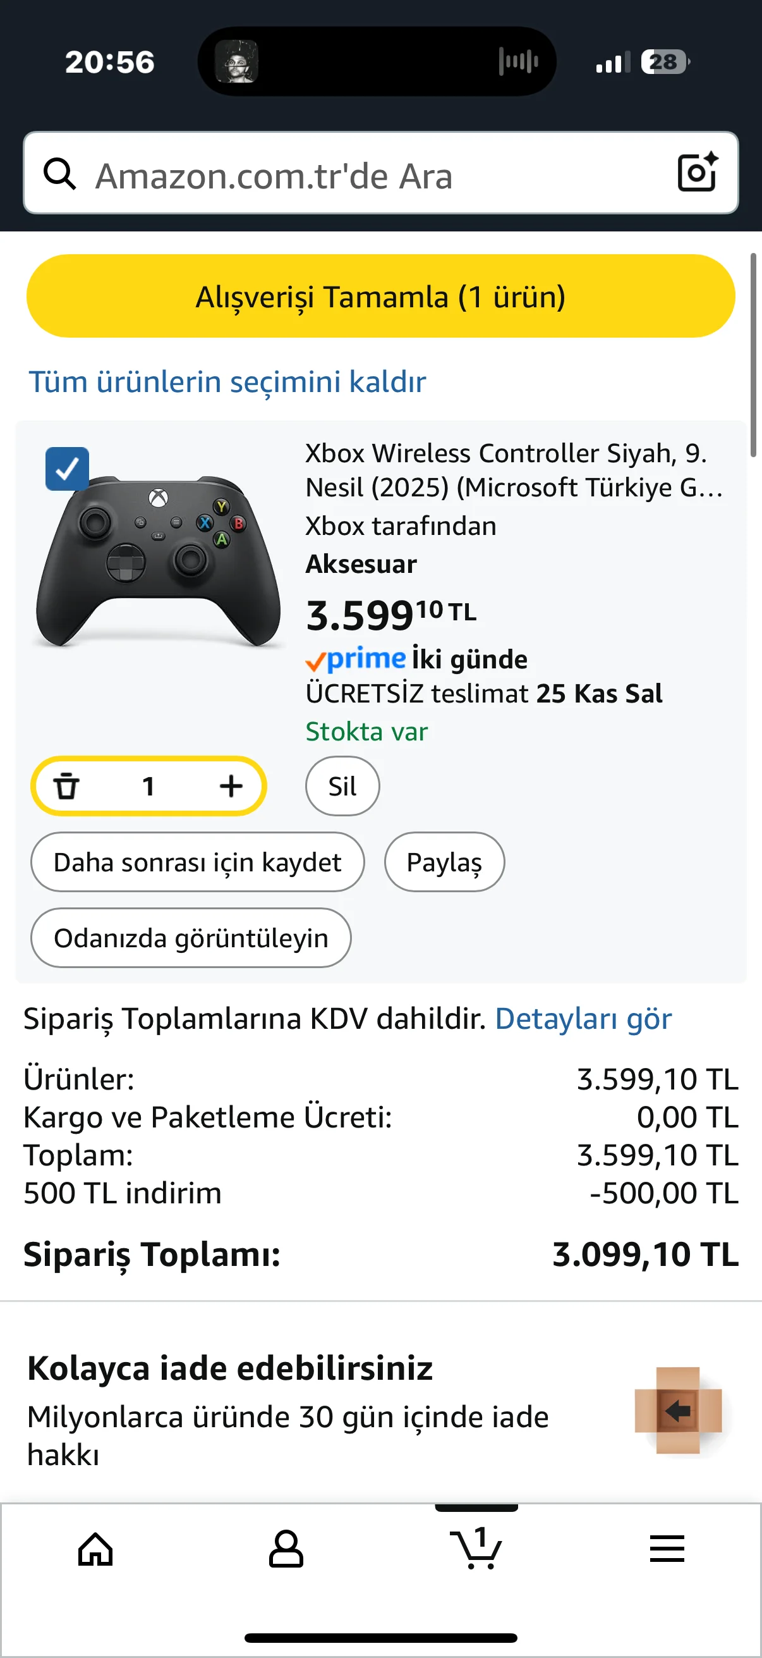Open the account profile tab
This screenshot has height=1658, width=762.
286,1549
